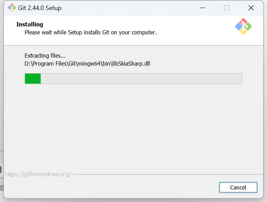This screenshot has width=267, height=202.
Task: Click the Git for Windows logo in header
Action: 243,26
